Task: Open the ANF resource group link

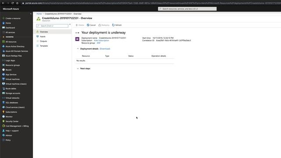Action: [x=98, y=43]
